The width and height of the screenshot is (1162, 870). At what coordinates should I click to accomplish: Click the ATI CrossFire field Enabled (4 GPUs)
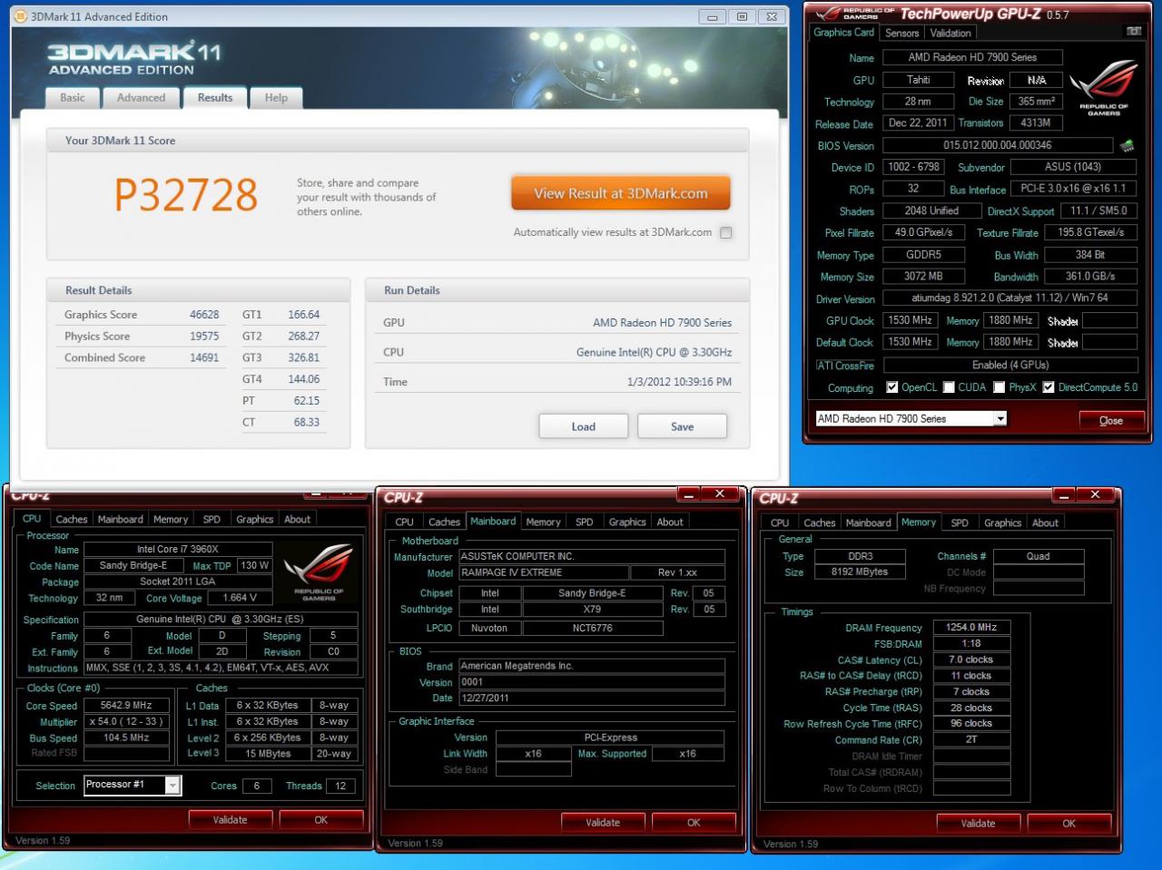tap(1009, 365)
